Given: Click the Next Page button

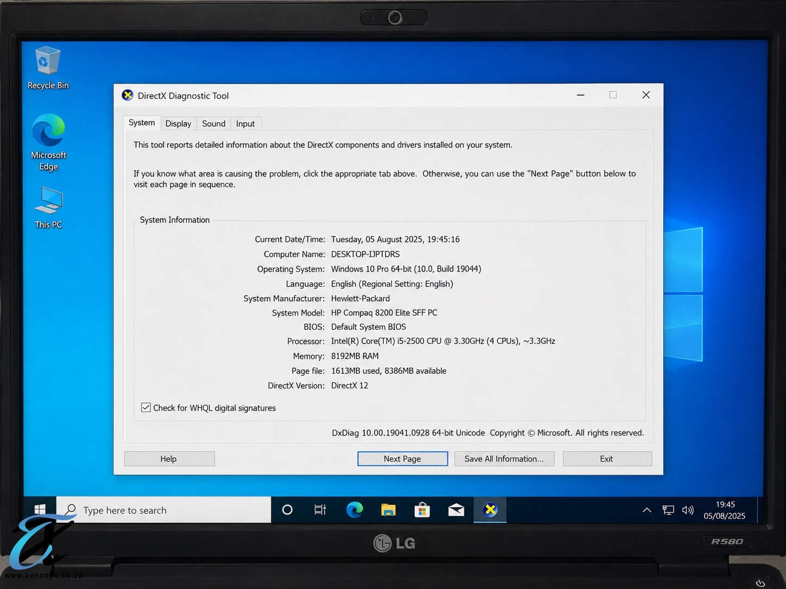Looking at the screenshot, I should click(403, 459).
